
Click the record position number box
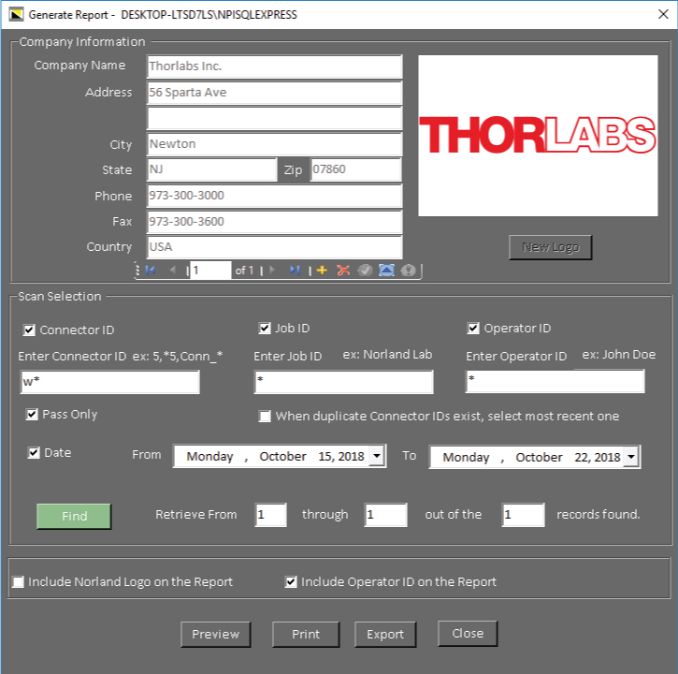coord(210,271)
